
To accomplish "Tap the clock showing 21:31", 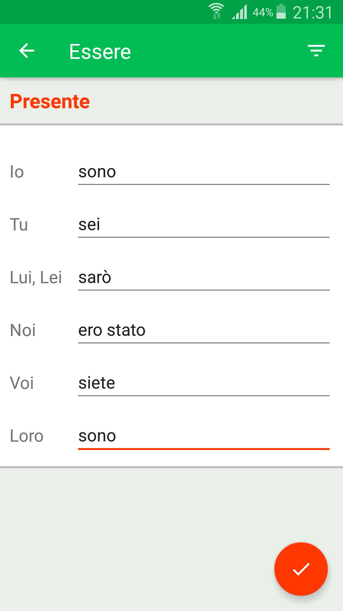I will 313,12.
